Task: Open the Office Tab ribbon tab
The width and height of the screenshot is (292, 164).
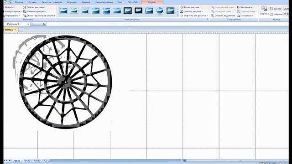Action: [x=133, y=2]
